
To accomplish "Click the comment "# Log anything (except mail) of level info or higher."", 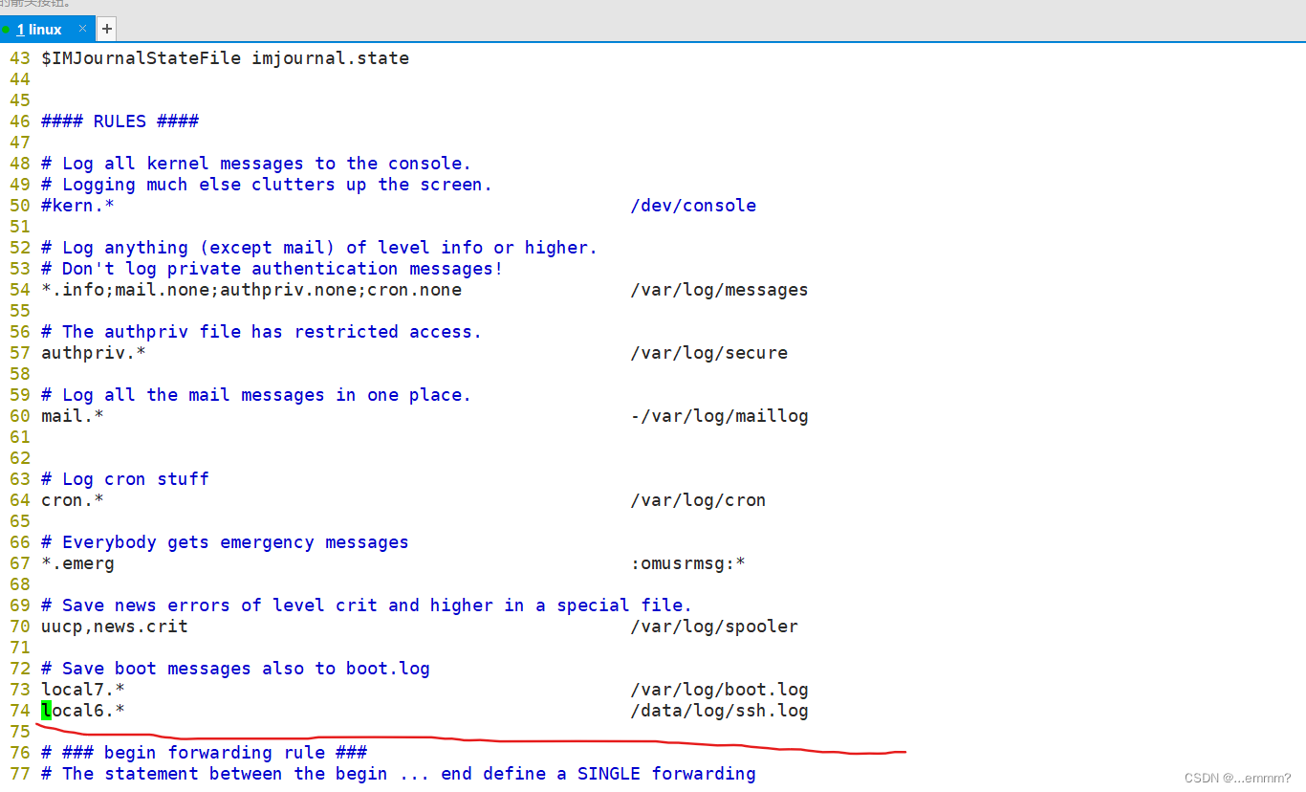I will click(319, 248).
